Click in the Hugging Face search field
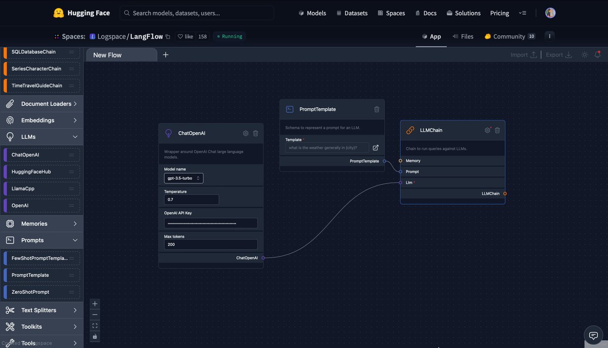This screenshot has height=348, width=608. tap(197, 13)
